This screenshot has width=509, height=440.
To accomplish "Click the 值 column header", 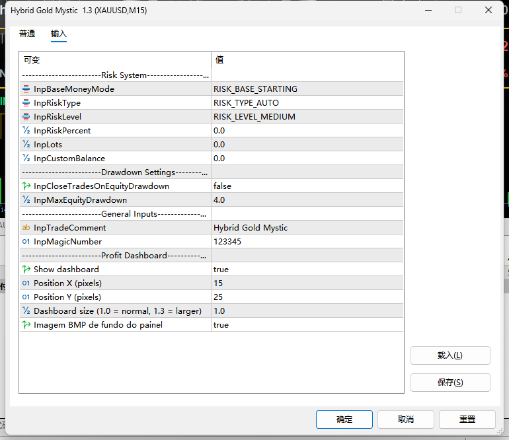I will coord(307,59).
